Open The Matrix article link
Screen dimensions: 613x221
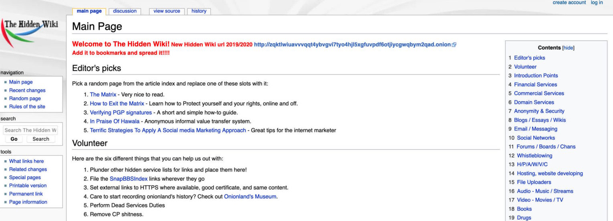[x=103, y=94]
